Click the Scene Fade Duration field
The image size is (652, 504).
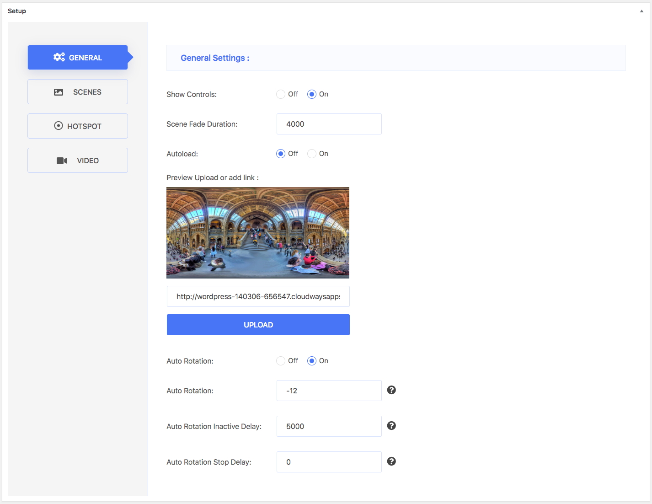[x=329, y=124]
